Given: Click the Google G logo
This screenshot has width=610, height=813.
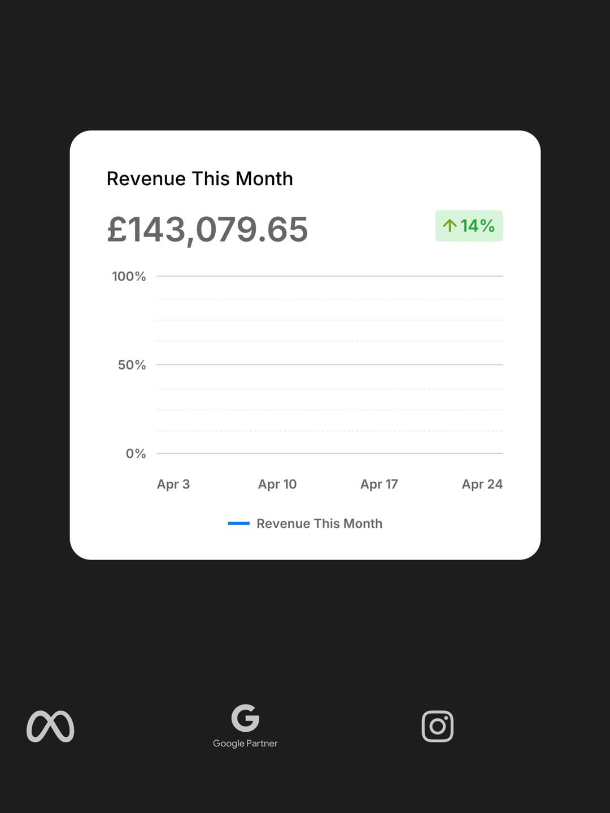Looking at the screenshot, I should (x=245, y=718).
